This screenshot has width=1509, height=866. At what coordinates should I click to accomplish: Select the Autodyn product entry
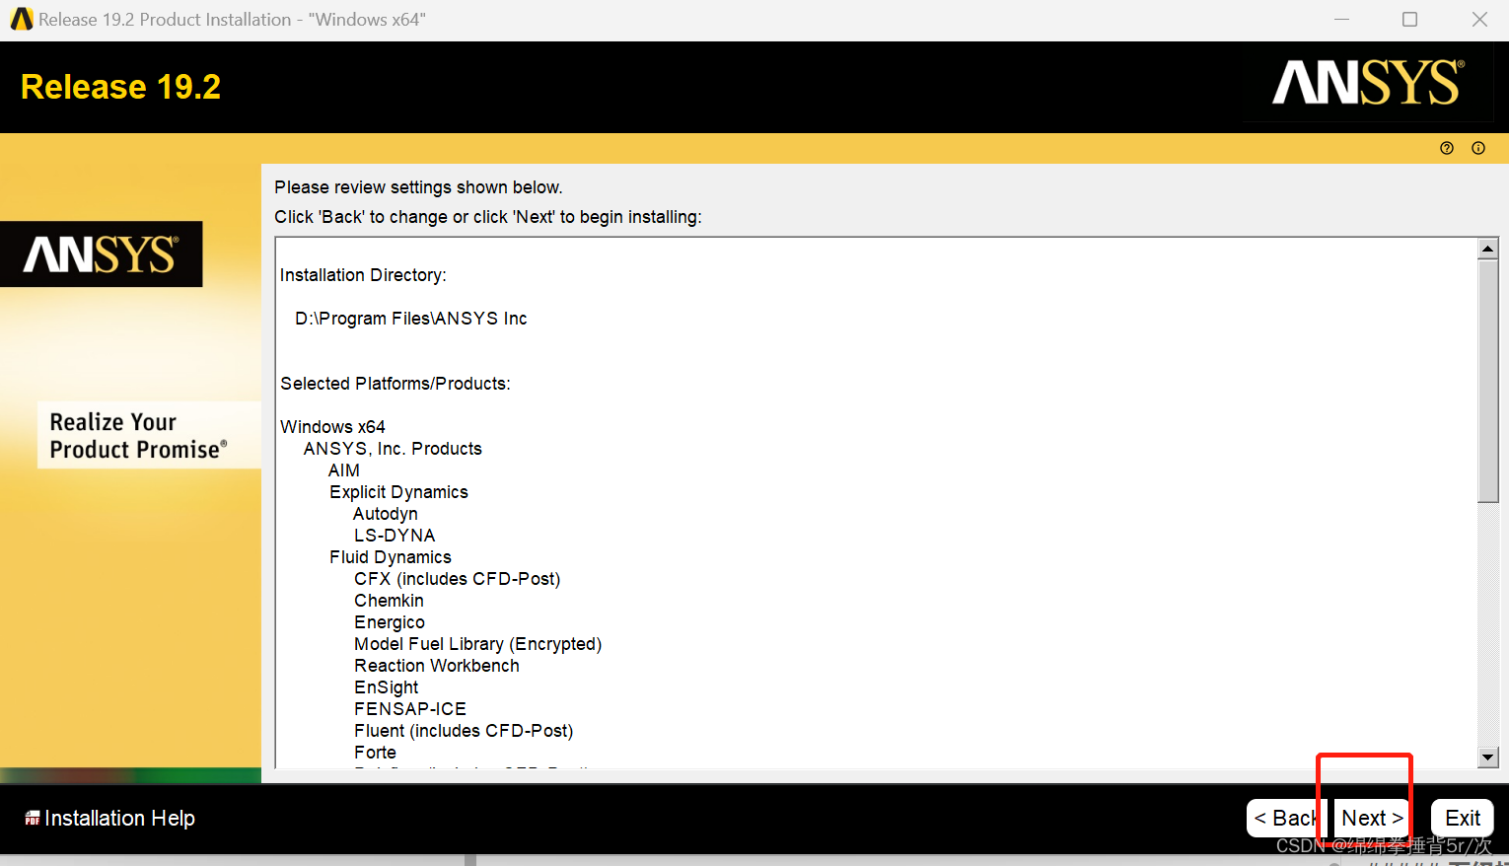(385, 513)
